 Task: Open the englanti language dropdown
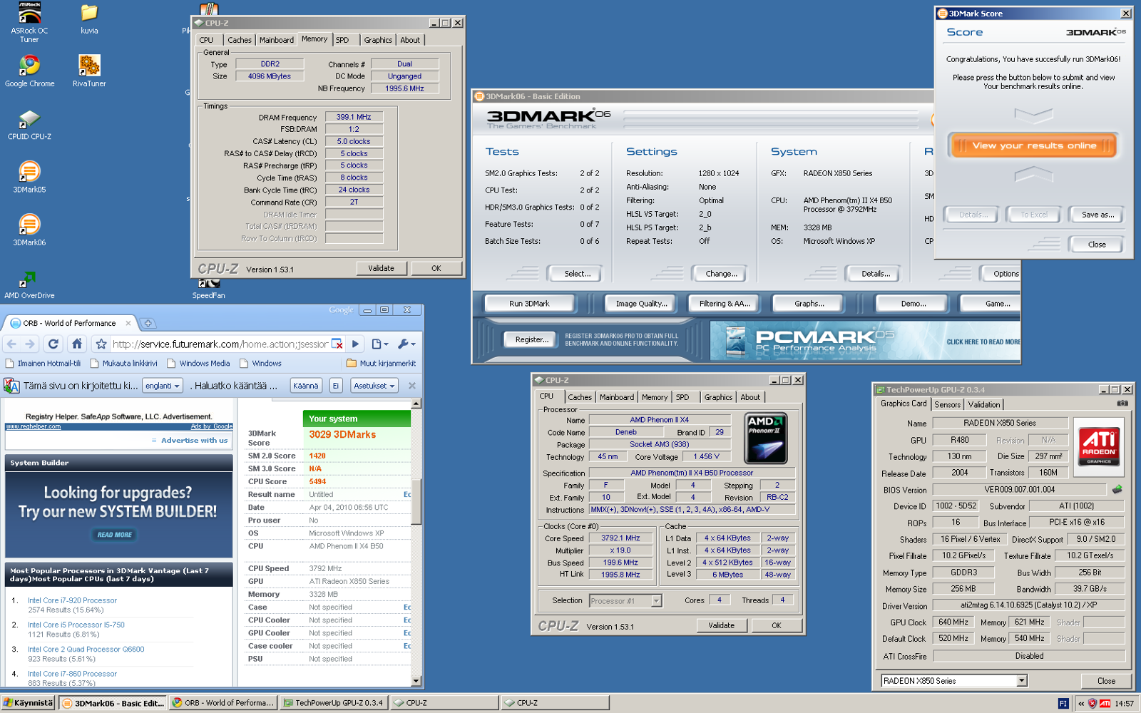click(163, 386)
